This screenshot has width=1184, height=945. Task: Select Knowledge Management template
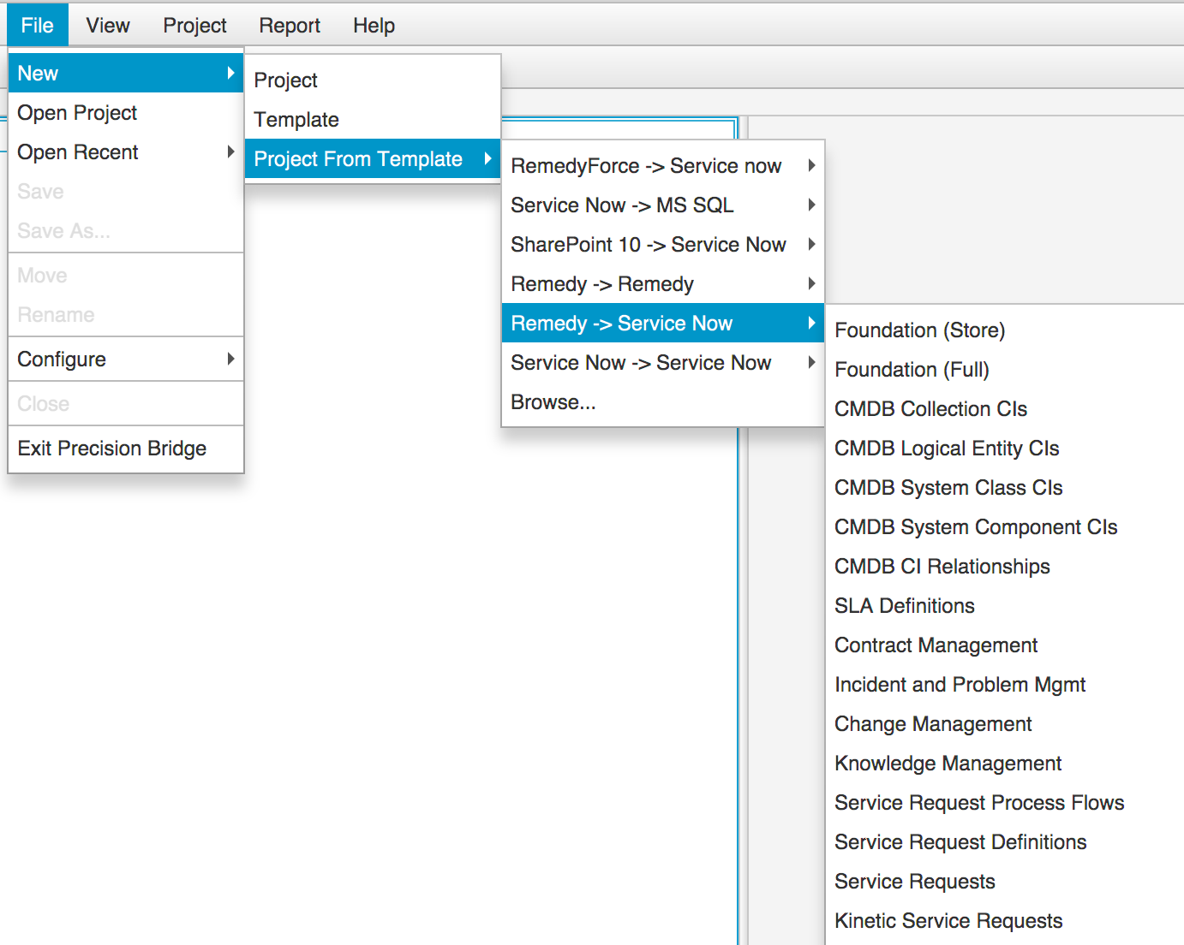pos(1005,763)
